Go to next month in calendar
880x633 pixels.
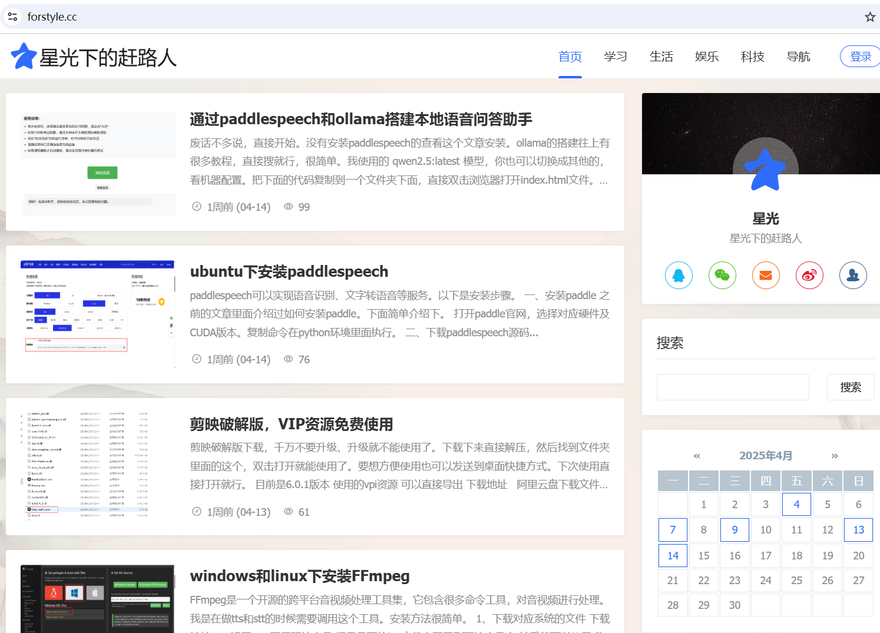835,456
